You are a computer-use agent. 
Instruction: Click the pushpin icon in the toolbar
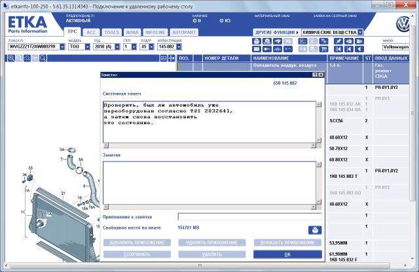tap(338, 41)
